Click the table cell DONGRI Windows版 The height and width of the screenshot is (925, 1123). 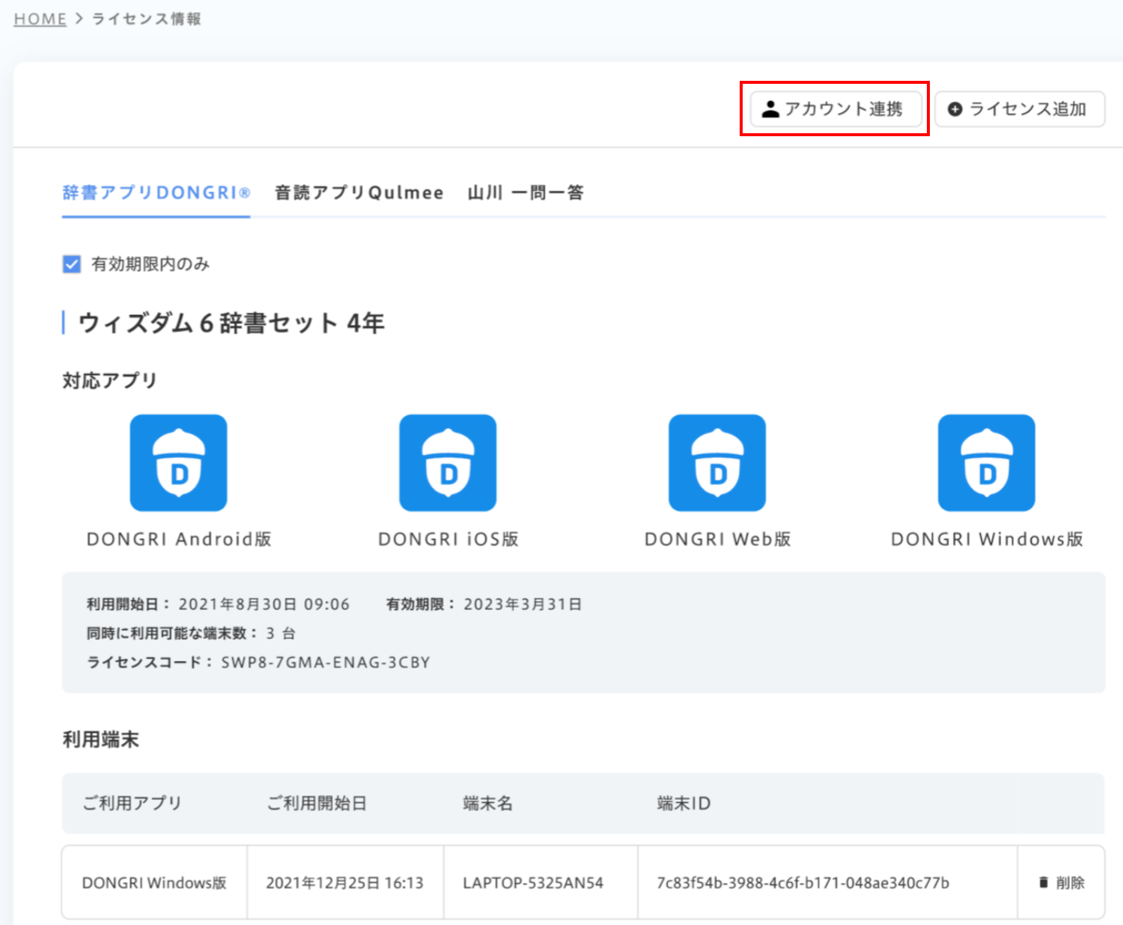point(154,883)
